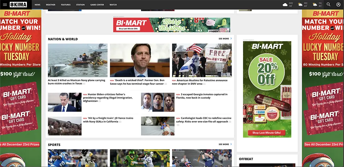Click Shop Last-Minute Gifts in the top banner
Viewport: 344px width, 167px height.
pyautogui.click(x=128, y=29)
